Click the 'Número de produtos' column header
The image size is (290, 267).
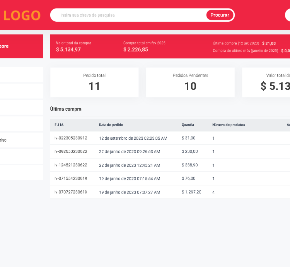click(229, 125)
